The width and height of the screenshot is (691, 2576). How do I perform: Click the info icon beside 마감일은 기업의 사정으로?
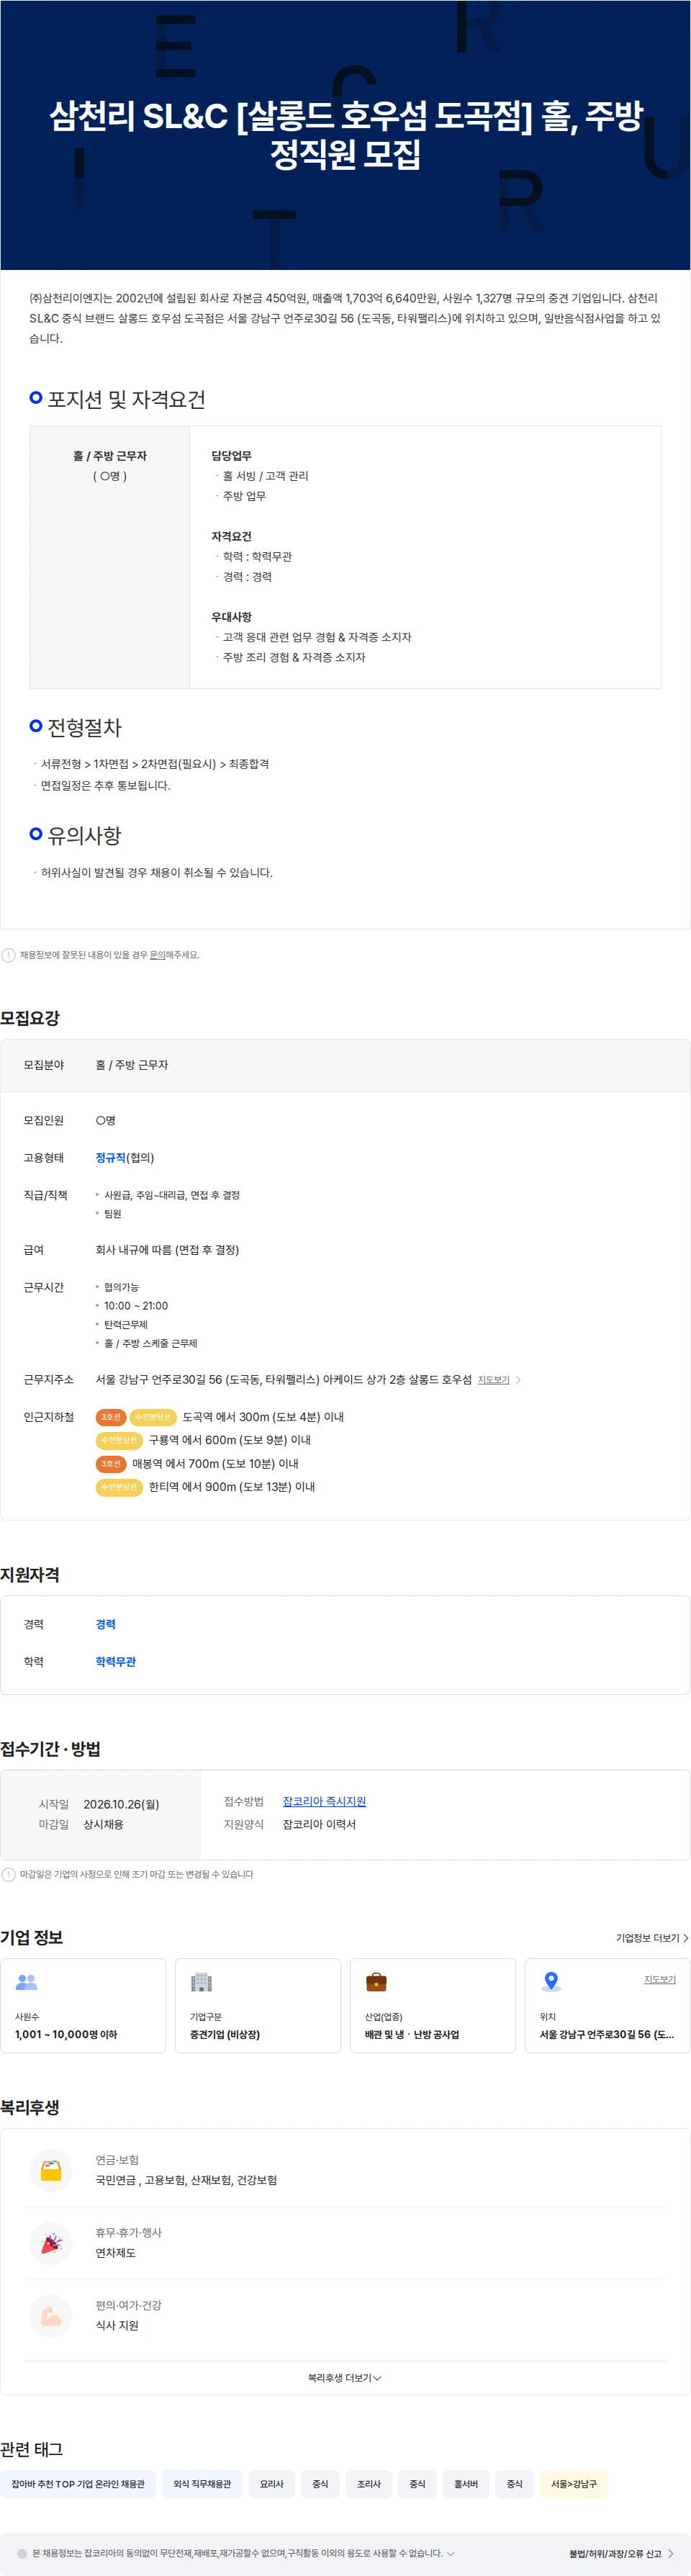click(x=9, y=1874)
